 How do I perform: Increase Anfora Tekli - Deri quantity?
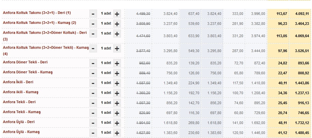click(x=117, y=103)
